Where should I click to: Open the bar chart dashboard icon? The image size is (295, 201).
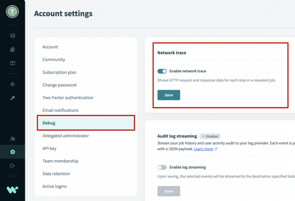pyautogui.click(x=12, y=50)
